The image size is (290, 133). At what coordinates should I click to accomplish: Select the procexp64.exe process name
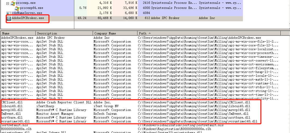pos(31,8)
